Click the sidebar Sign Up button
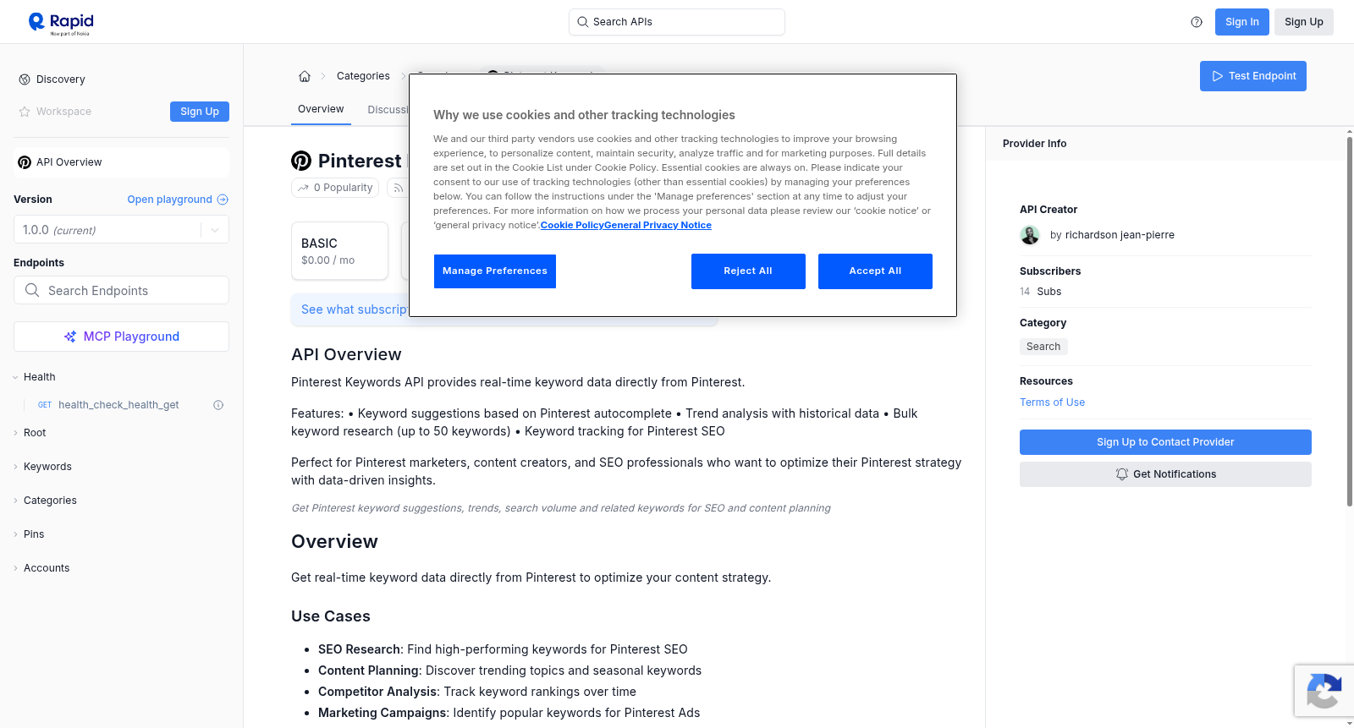1354x728 pixels. [200, 112]
